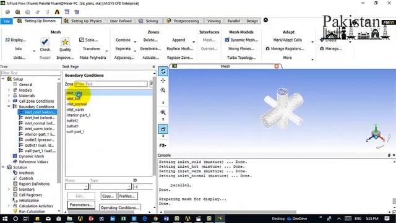Click the fit to window tool
This screenshot has height=223, width=396.
pos(163,129)
